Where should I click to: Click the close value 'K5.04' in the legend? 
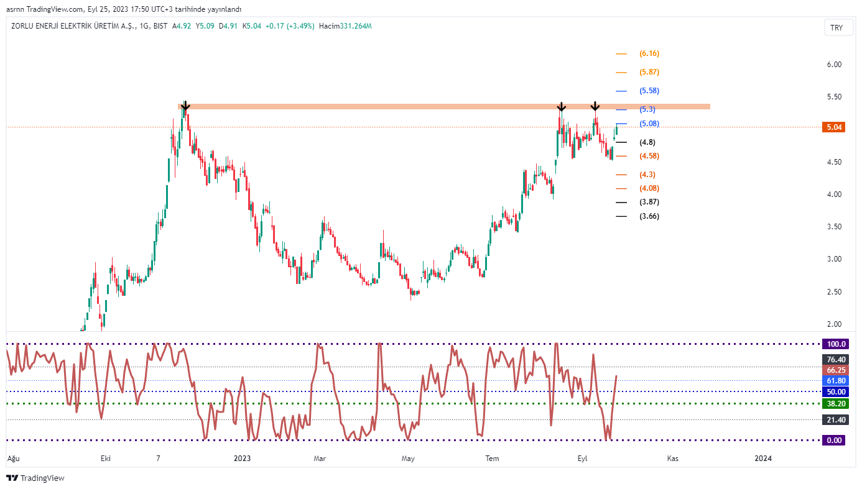[253, 26]
